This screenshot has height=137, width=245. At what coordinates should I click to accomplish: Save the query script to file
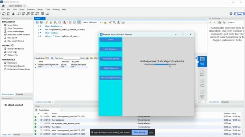point(41,22)
